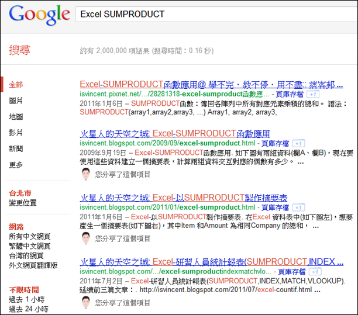Switch to the 新聞 search category
This screenshot has width=358, height=315.
coord(16,148)
